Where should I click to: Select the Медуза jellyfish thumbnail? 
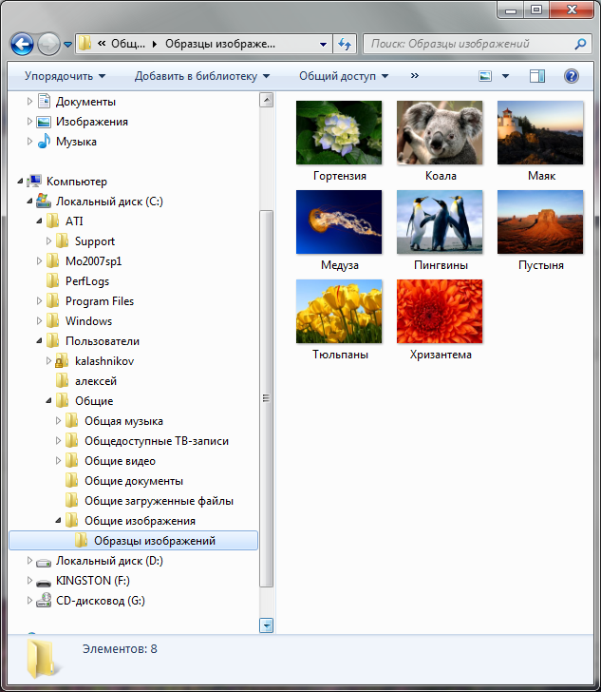point(339,222)
